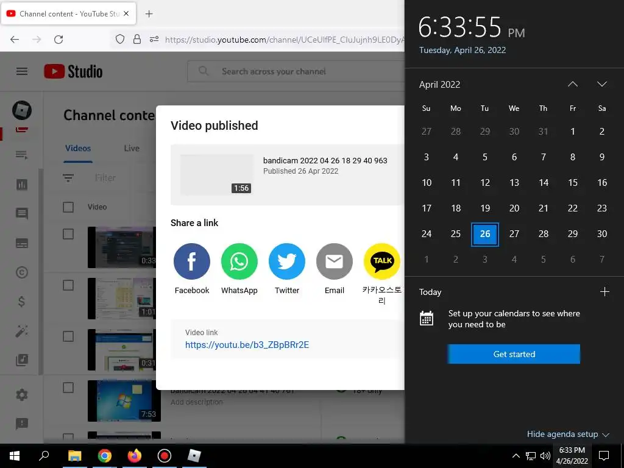Open the channel avatar in sidebar
Image resolution: width=624 pixels, height=468 pixels.
[x=22, y=110]
